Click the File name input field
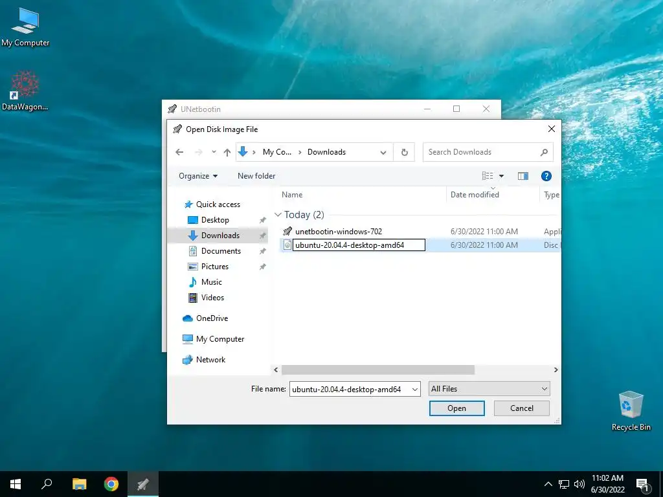 350,389
